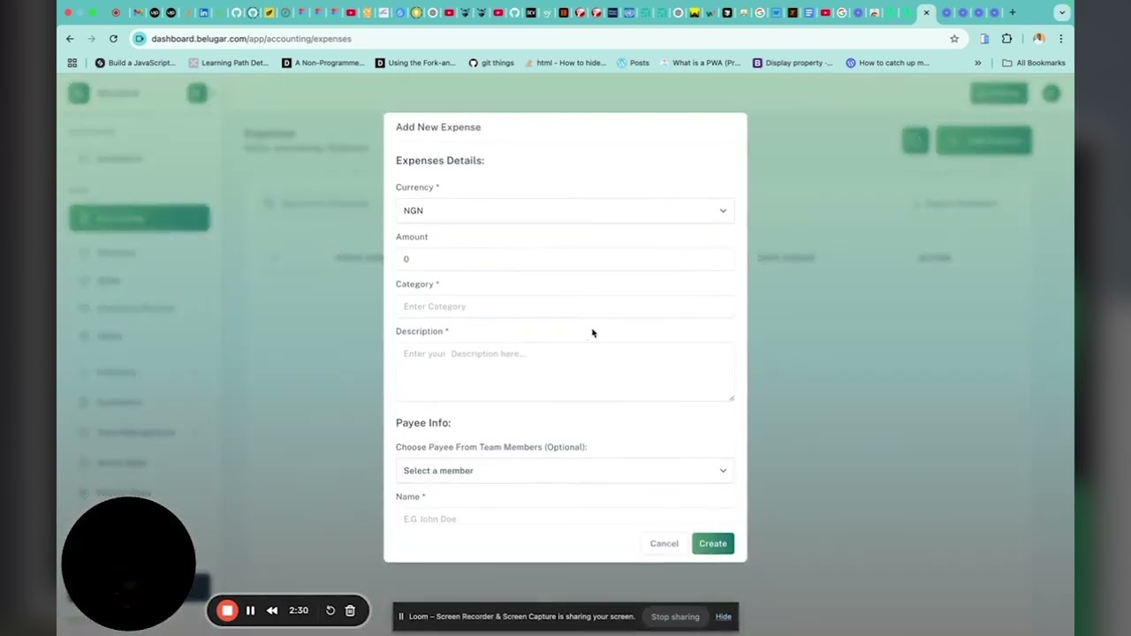Open the git things bookmark
1131x636 pixels.
[491, 63]
